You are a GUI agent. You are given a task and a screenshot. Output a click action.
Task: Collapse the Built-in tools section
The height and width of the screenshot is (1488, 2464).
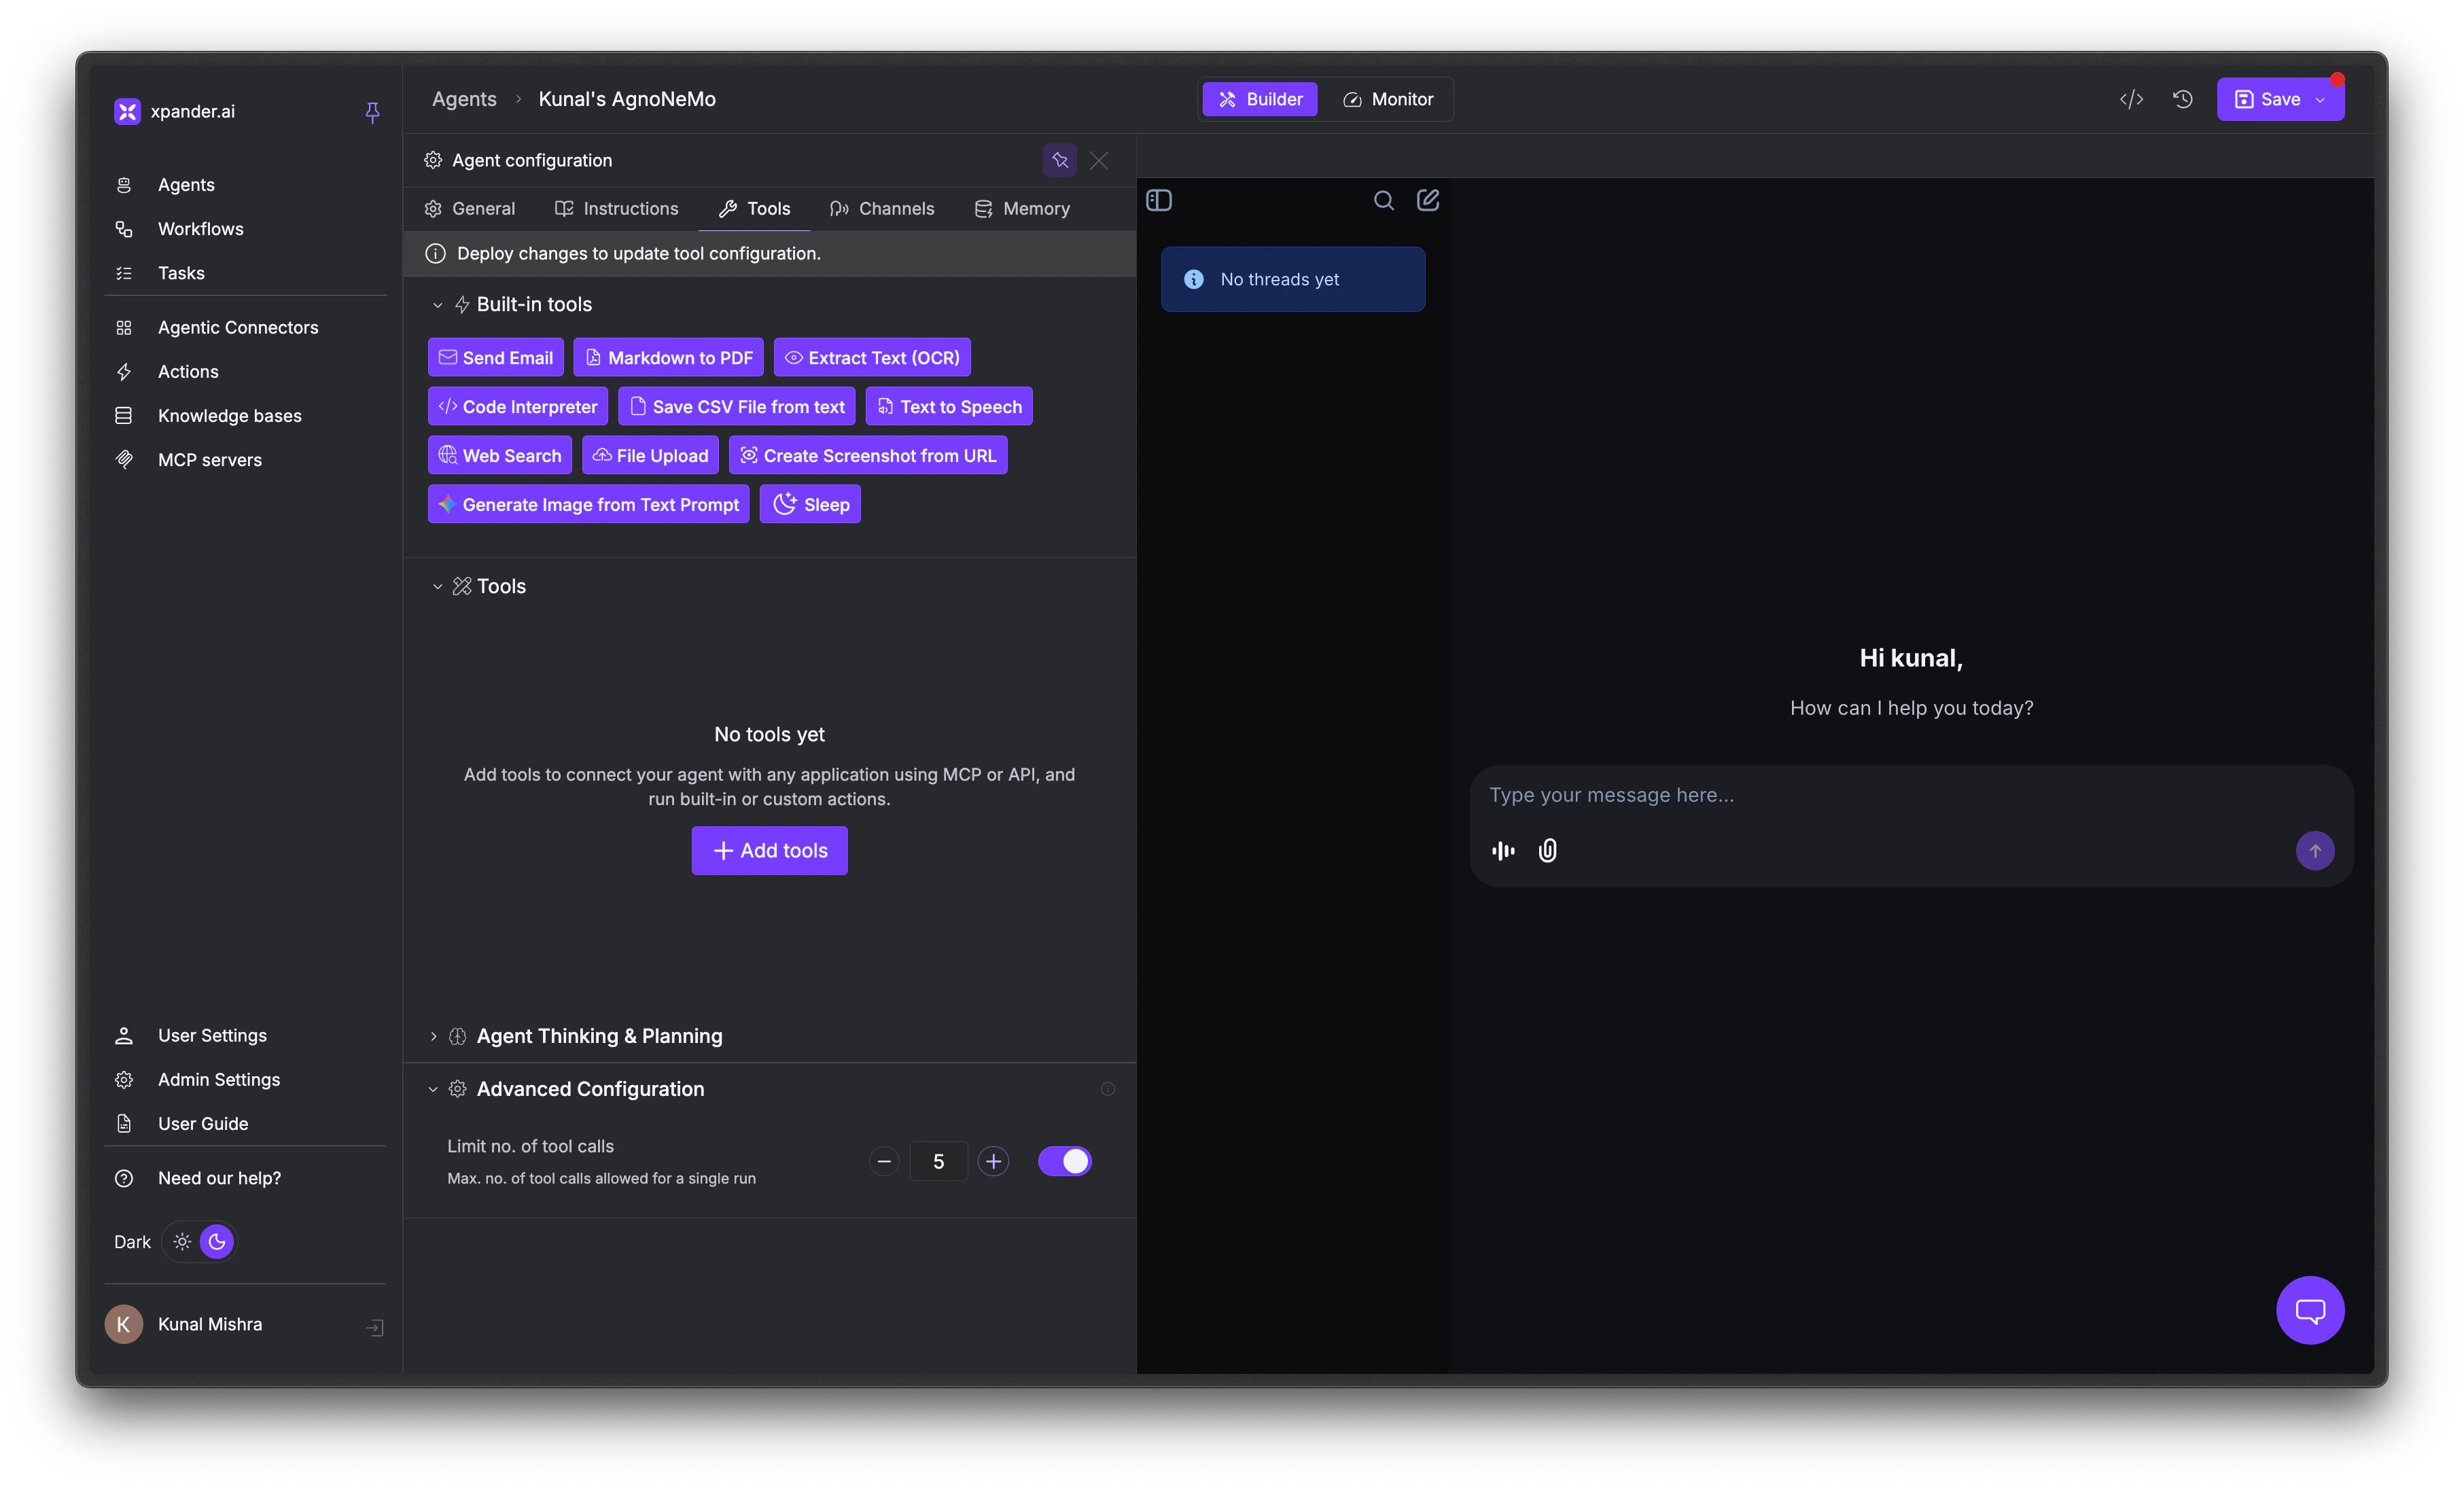pyautogui.click(x=437, y=305)
